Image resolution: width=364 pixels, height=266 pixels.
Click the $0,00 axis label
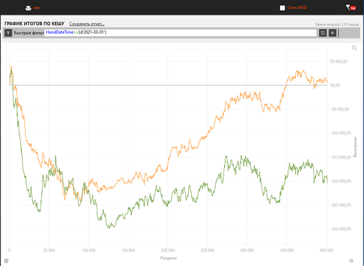335,85
